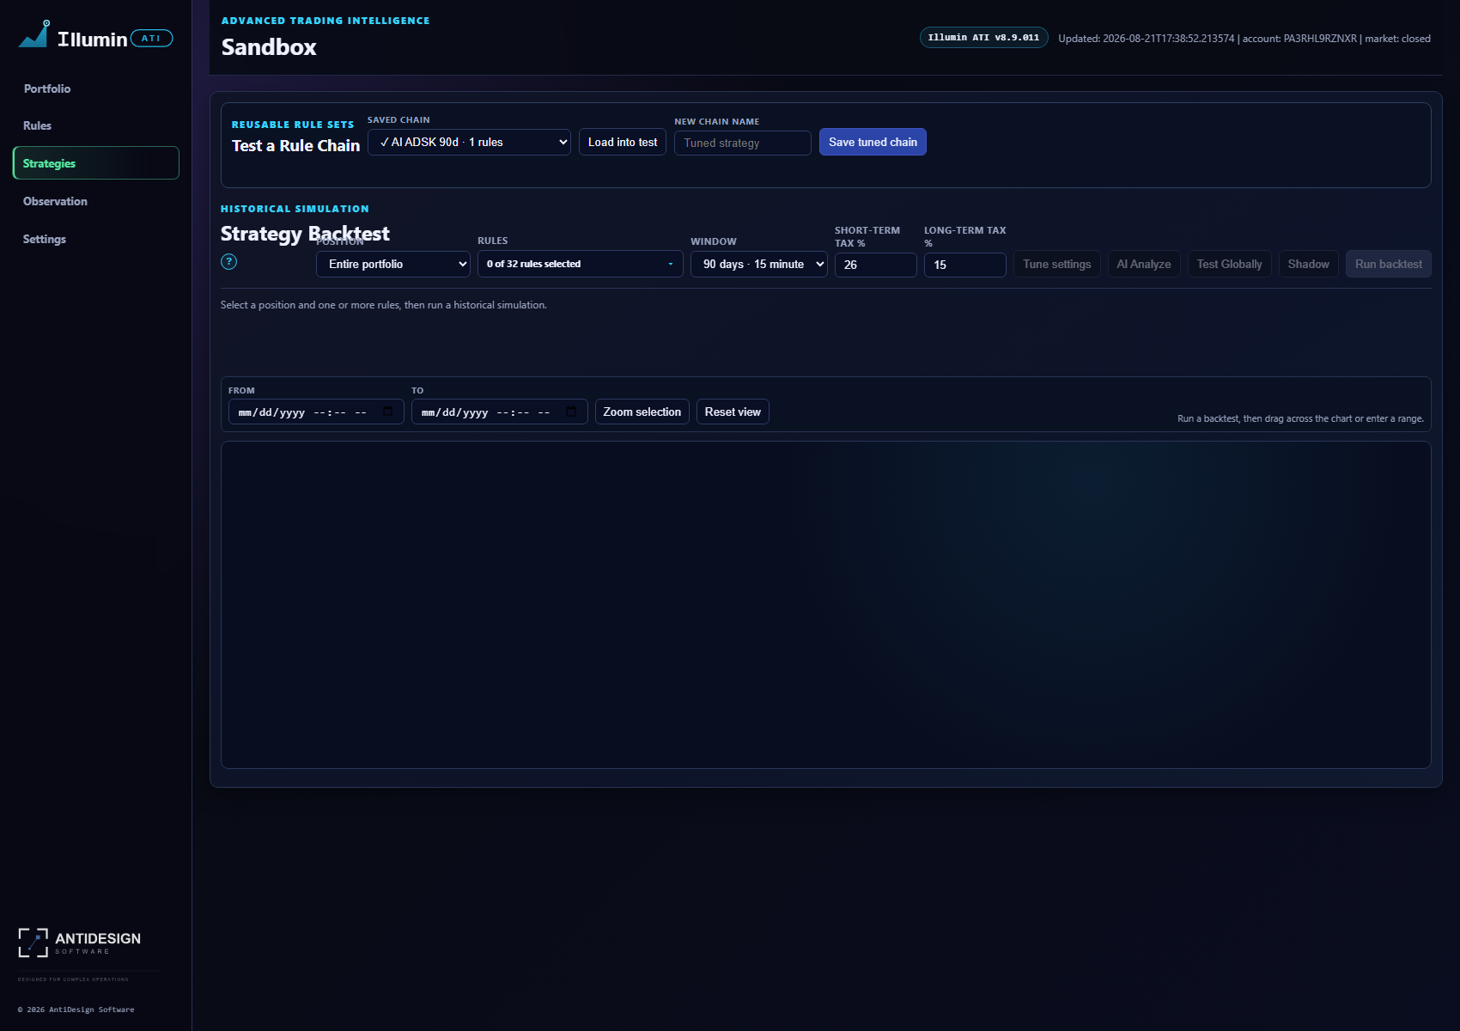
Task: Click AI Analyze button
Action: pyautogui.click(x=1144, y=264)
